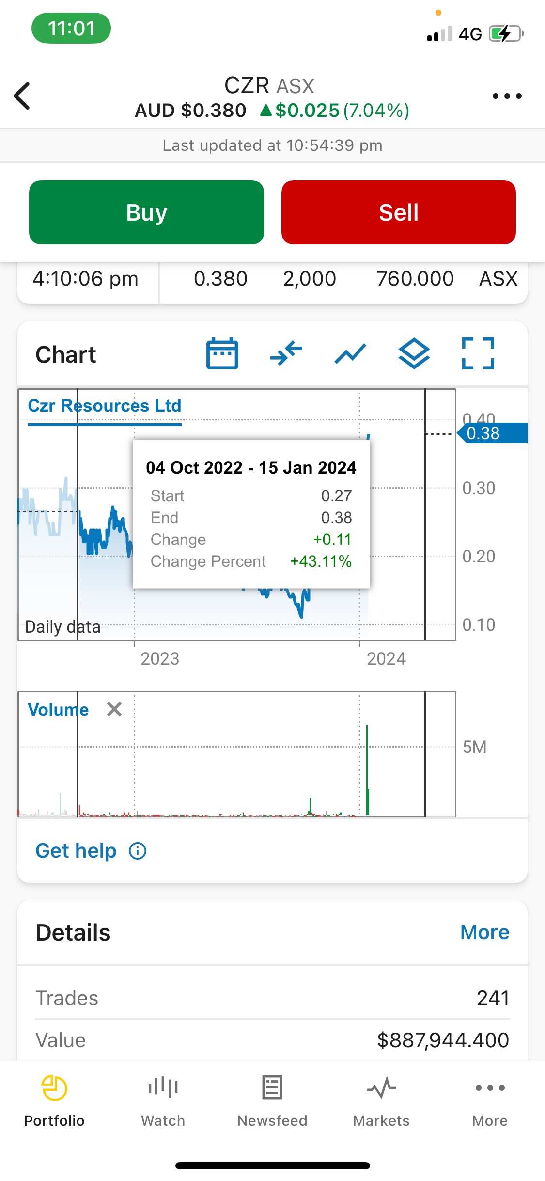Select the date range tooltip heading
This screenshot has height=1181, width=545.
(x=251, y=467)
